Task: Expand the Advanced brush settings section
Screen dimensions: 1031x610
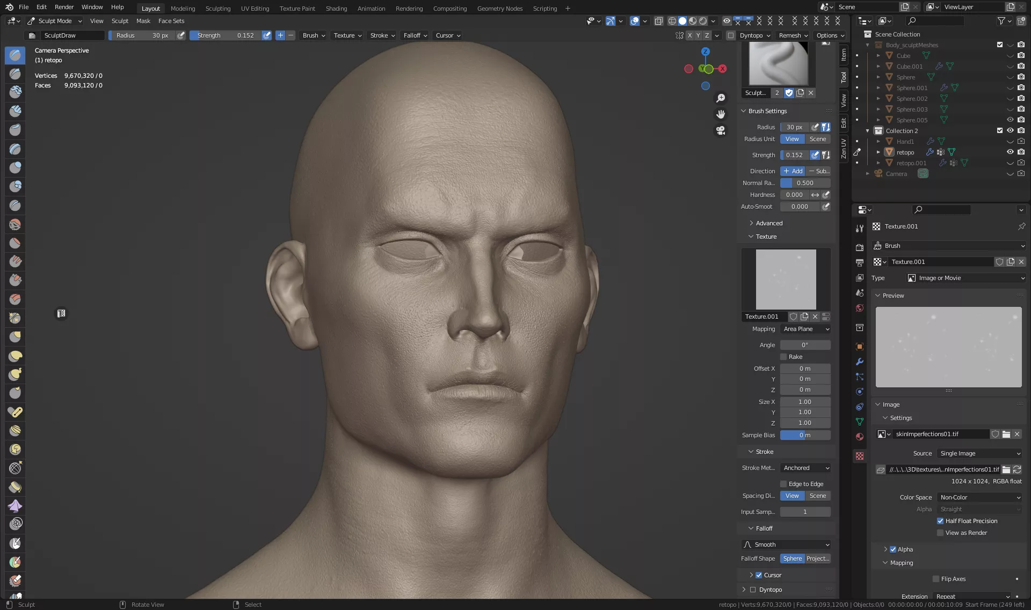Action: click(x=769, y=223)
